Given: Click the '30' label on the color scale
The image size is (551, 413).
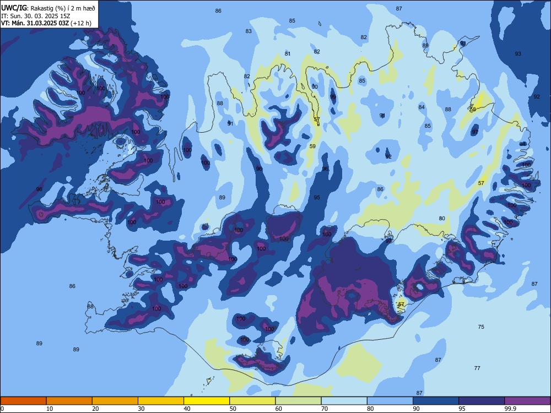Looking at the screenshot, I should click(x=141, y=409).
